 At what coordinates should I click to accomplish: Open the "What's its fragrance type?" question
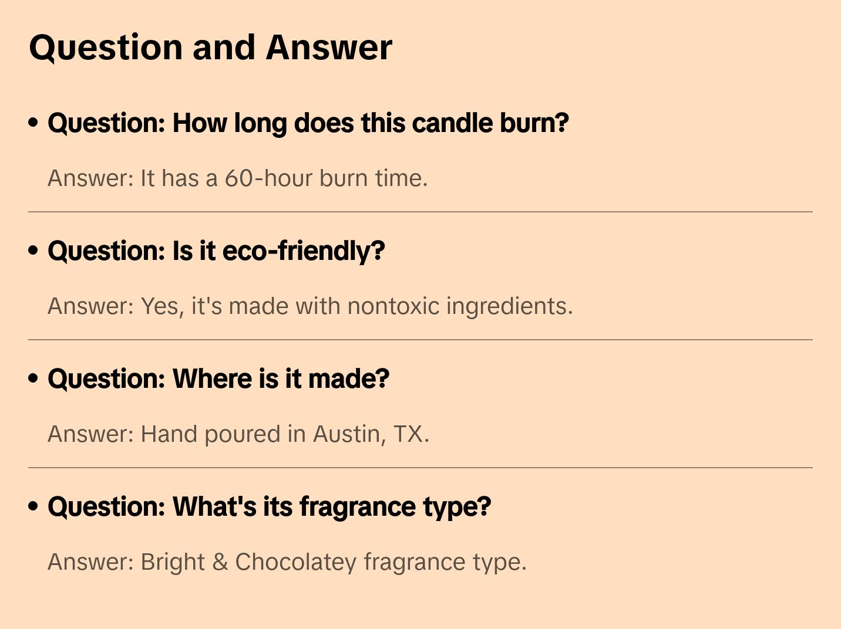click(x=269, y=507)
